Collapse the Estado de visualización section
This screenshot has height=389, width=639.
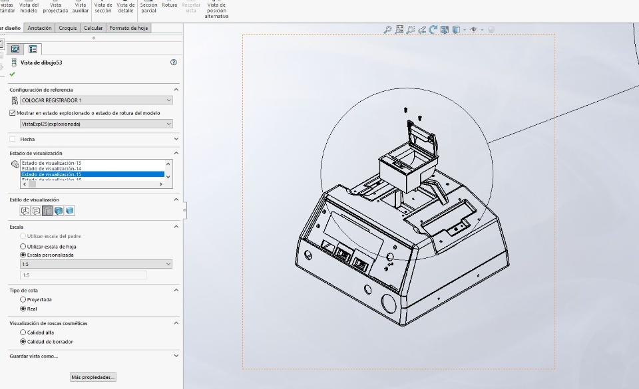pyautogui.click(x=176, y=153)
